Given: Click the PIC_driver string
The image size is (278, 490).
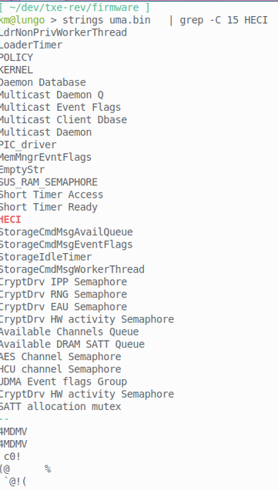Looking at the screenshot, I should pos(28,145).
